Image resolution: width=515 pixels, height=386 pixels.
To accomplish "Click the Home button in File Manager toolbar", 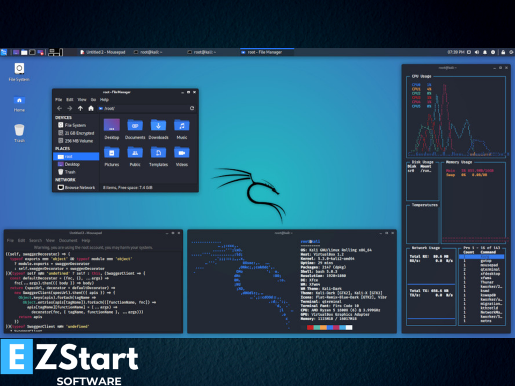I will coord(91,108).
